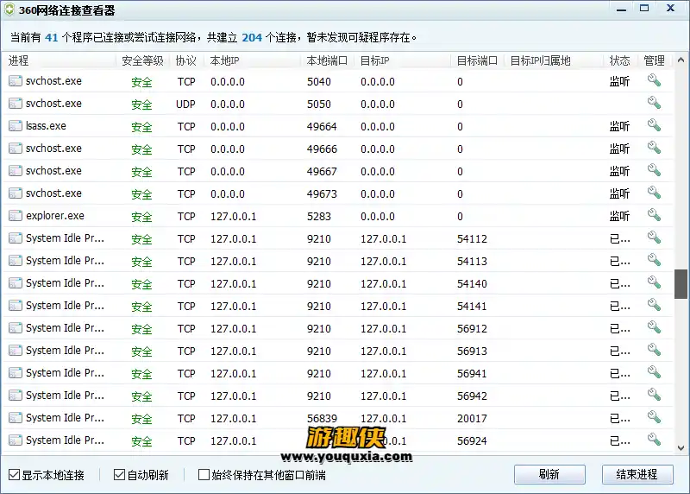Click the UDP protocol cell

click(185, 104)
